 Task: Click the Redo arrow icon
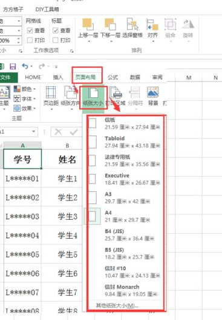pos(42,66)
